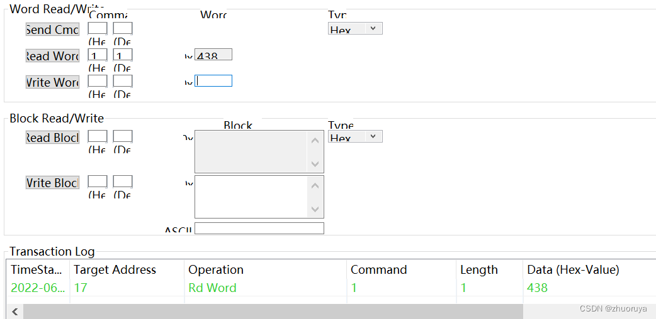This screenshot has width=656, height=319.
Task: Click the Command column header
Action: point(401,270)
